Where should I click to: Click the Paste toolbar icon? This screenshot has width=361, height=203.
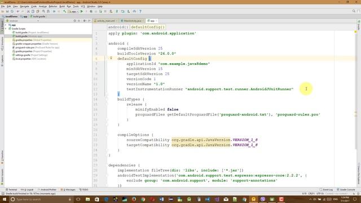coord(38,11)
